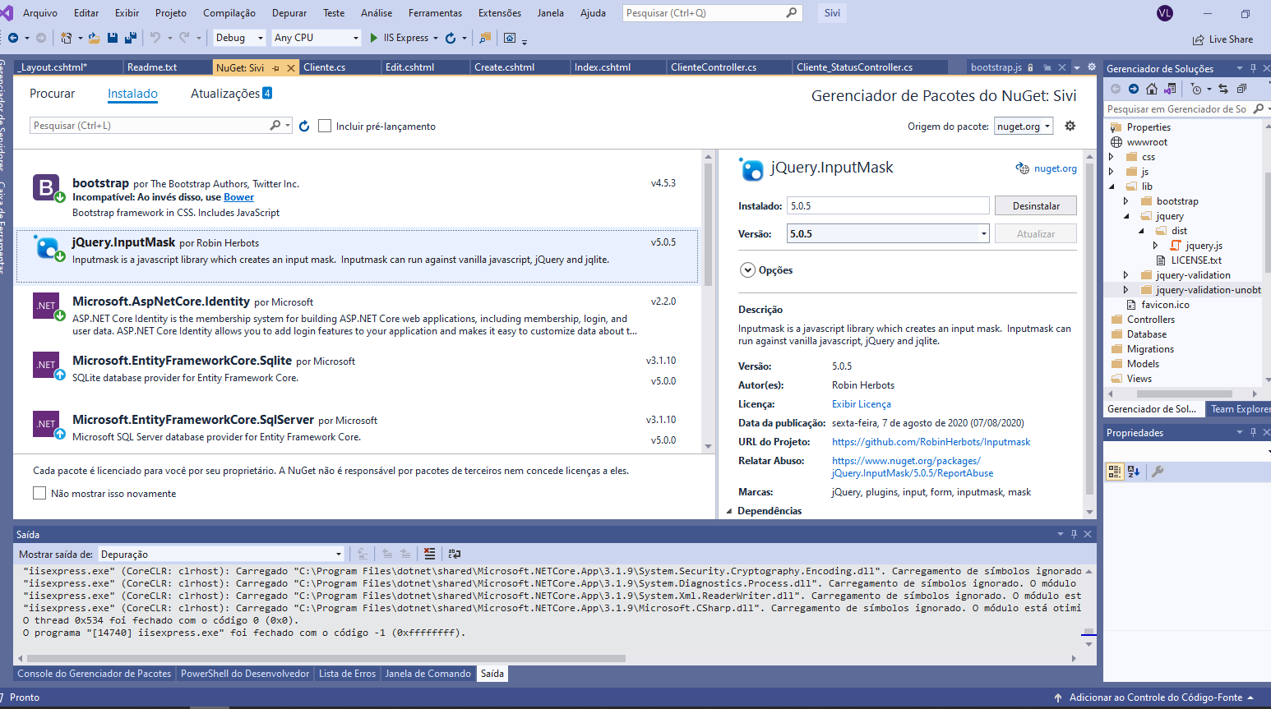Open the Lista de Erros tab
Screen dimensions: 1271x709
tap(347, 674)
